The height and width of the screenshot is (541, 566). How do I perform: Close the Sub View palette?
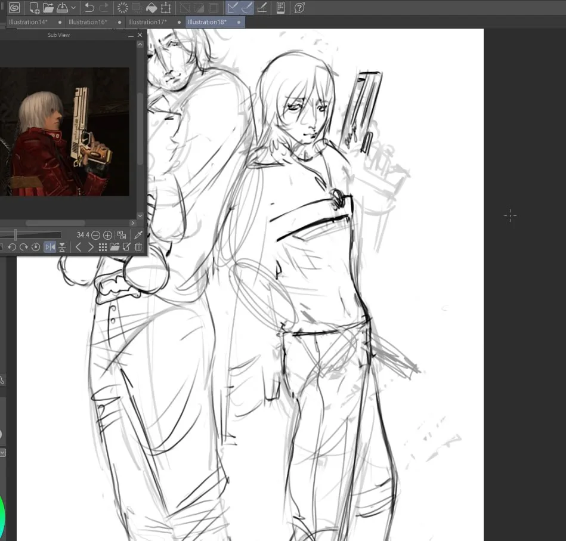pos(140,35)
